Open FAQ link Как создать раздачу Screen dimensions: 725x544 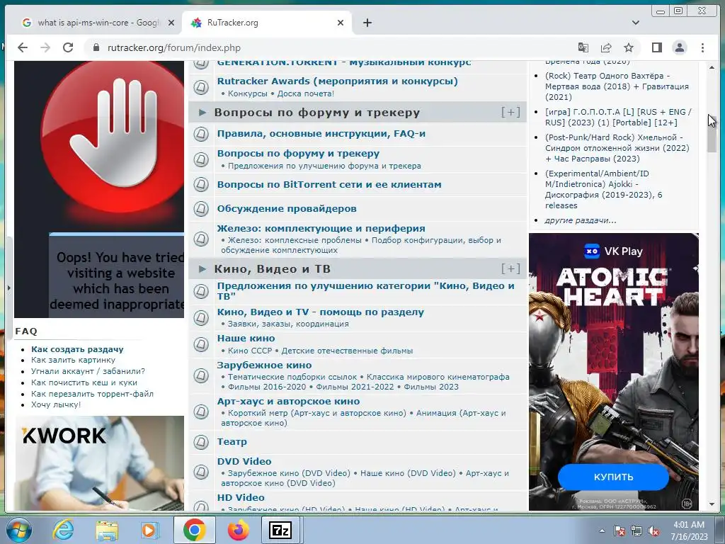(x=77, y=349)
